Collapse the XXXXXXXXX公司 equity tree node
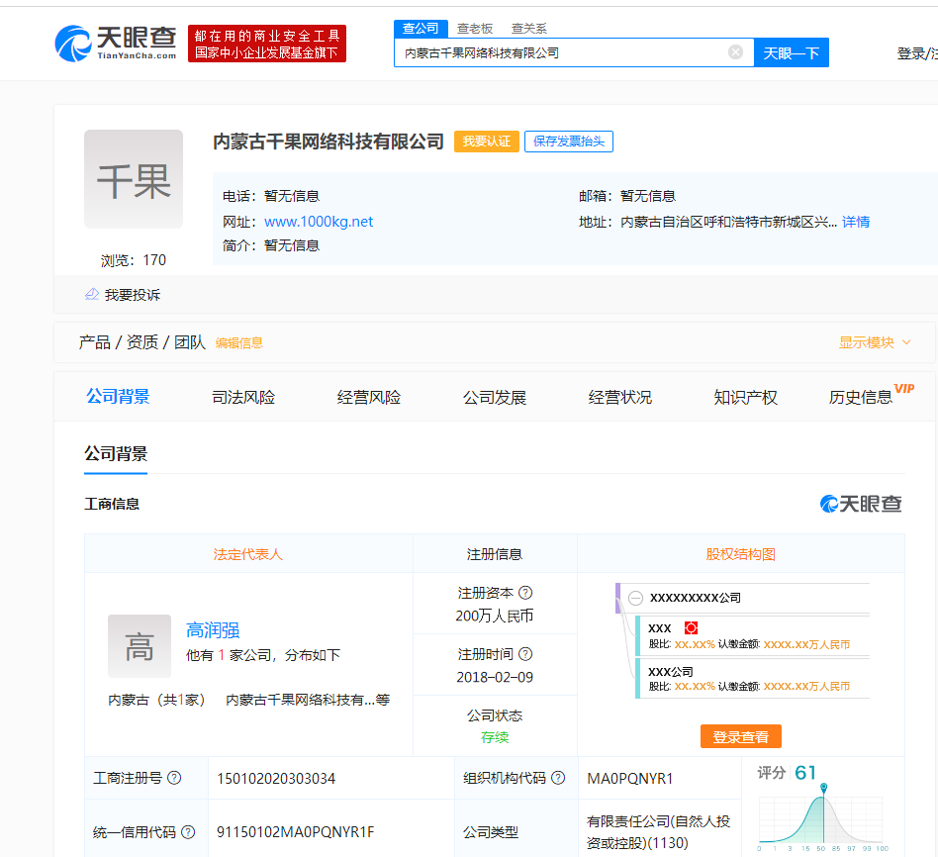Image resolution: width=938 pixels, height=857 pixels. [x=635, y=598]
